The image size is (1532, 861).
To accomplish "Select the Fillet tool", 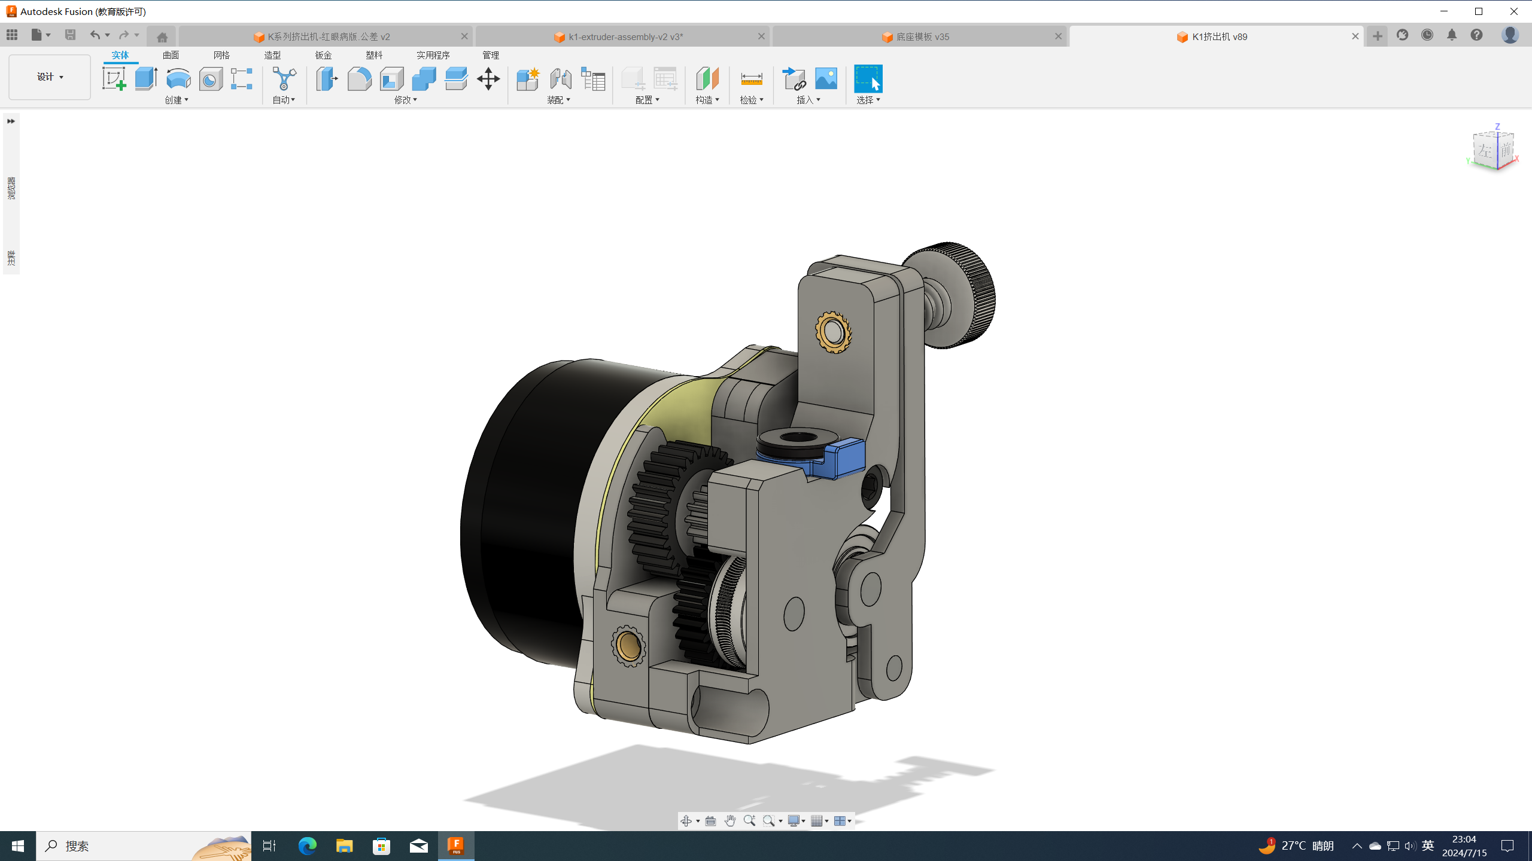I will [359, 78].
